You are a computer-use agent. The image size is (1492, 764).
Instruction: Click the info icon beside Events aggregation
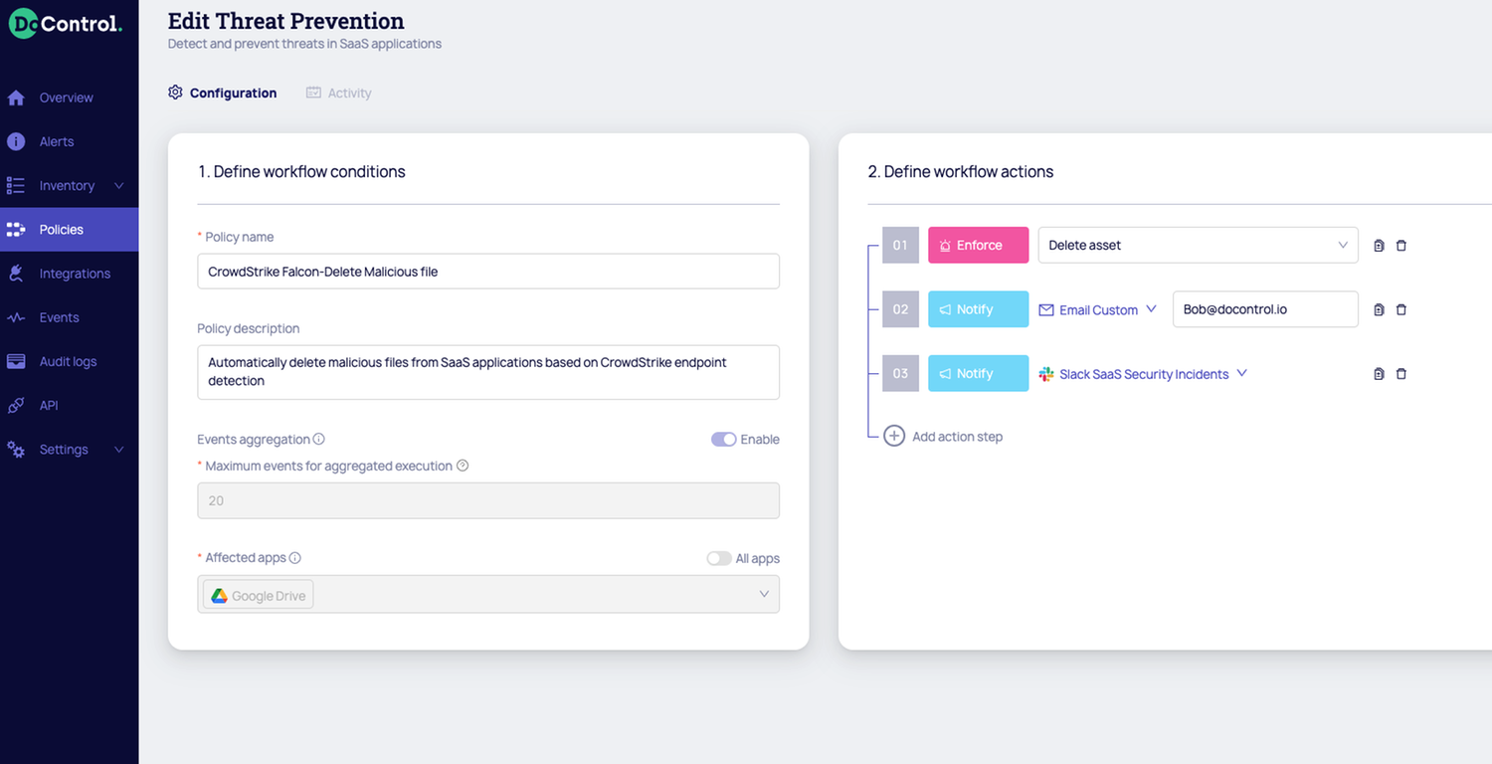pyautogui.click(x=318, y=439)
